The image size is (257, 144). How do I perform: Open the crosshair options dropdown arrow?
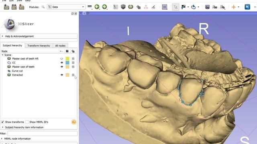pyautogui.click(x=239, y=7)
